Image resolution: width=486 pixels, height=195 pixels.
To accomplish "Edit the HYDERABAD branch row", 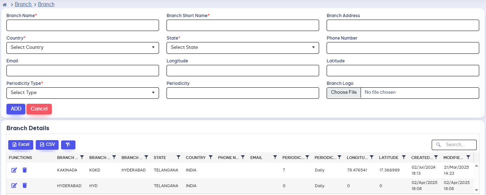I will [14, 185].
